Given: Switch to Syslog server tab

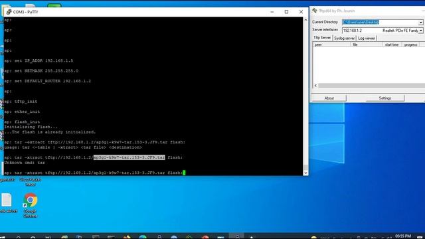Looking at the screenshot, I should (344, 39).
